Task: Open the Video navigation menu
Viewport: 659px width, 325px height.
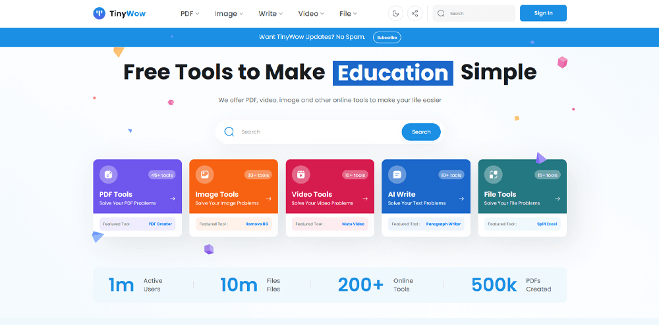Action: (311, 13)
